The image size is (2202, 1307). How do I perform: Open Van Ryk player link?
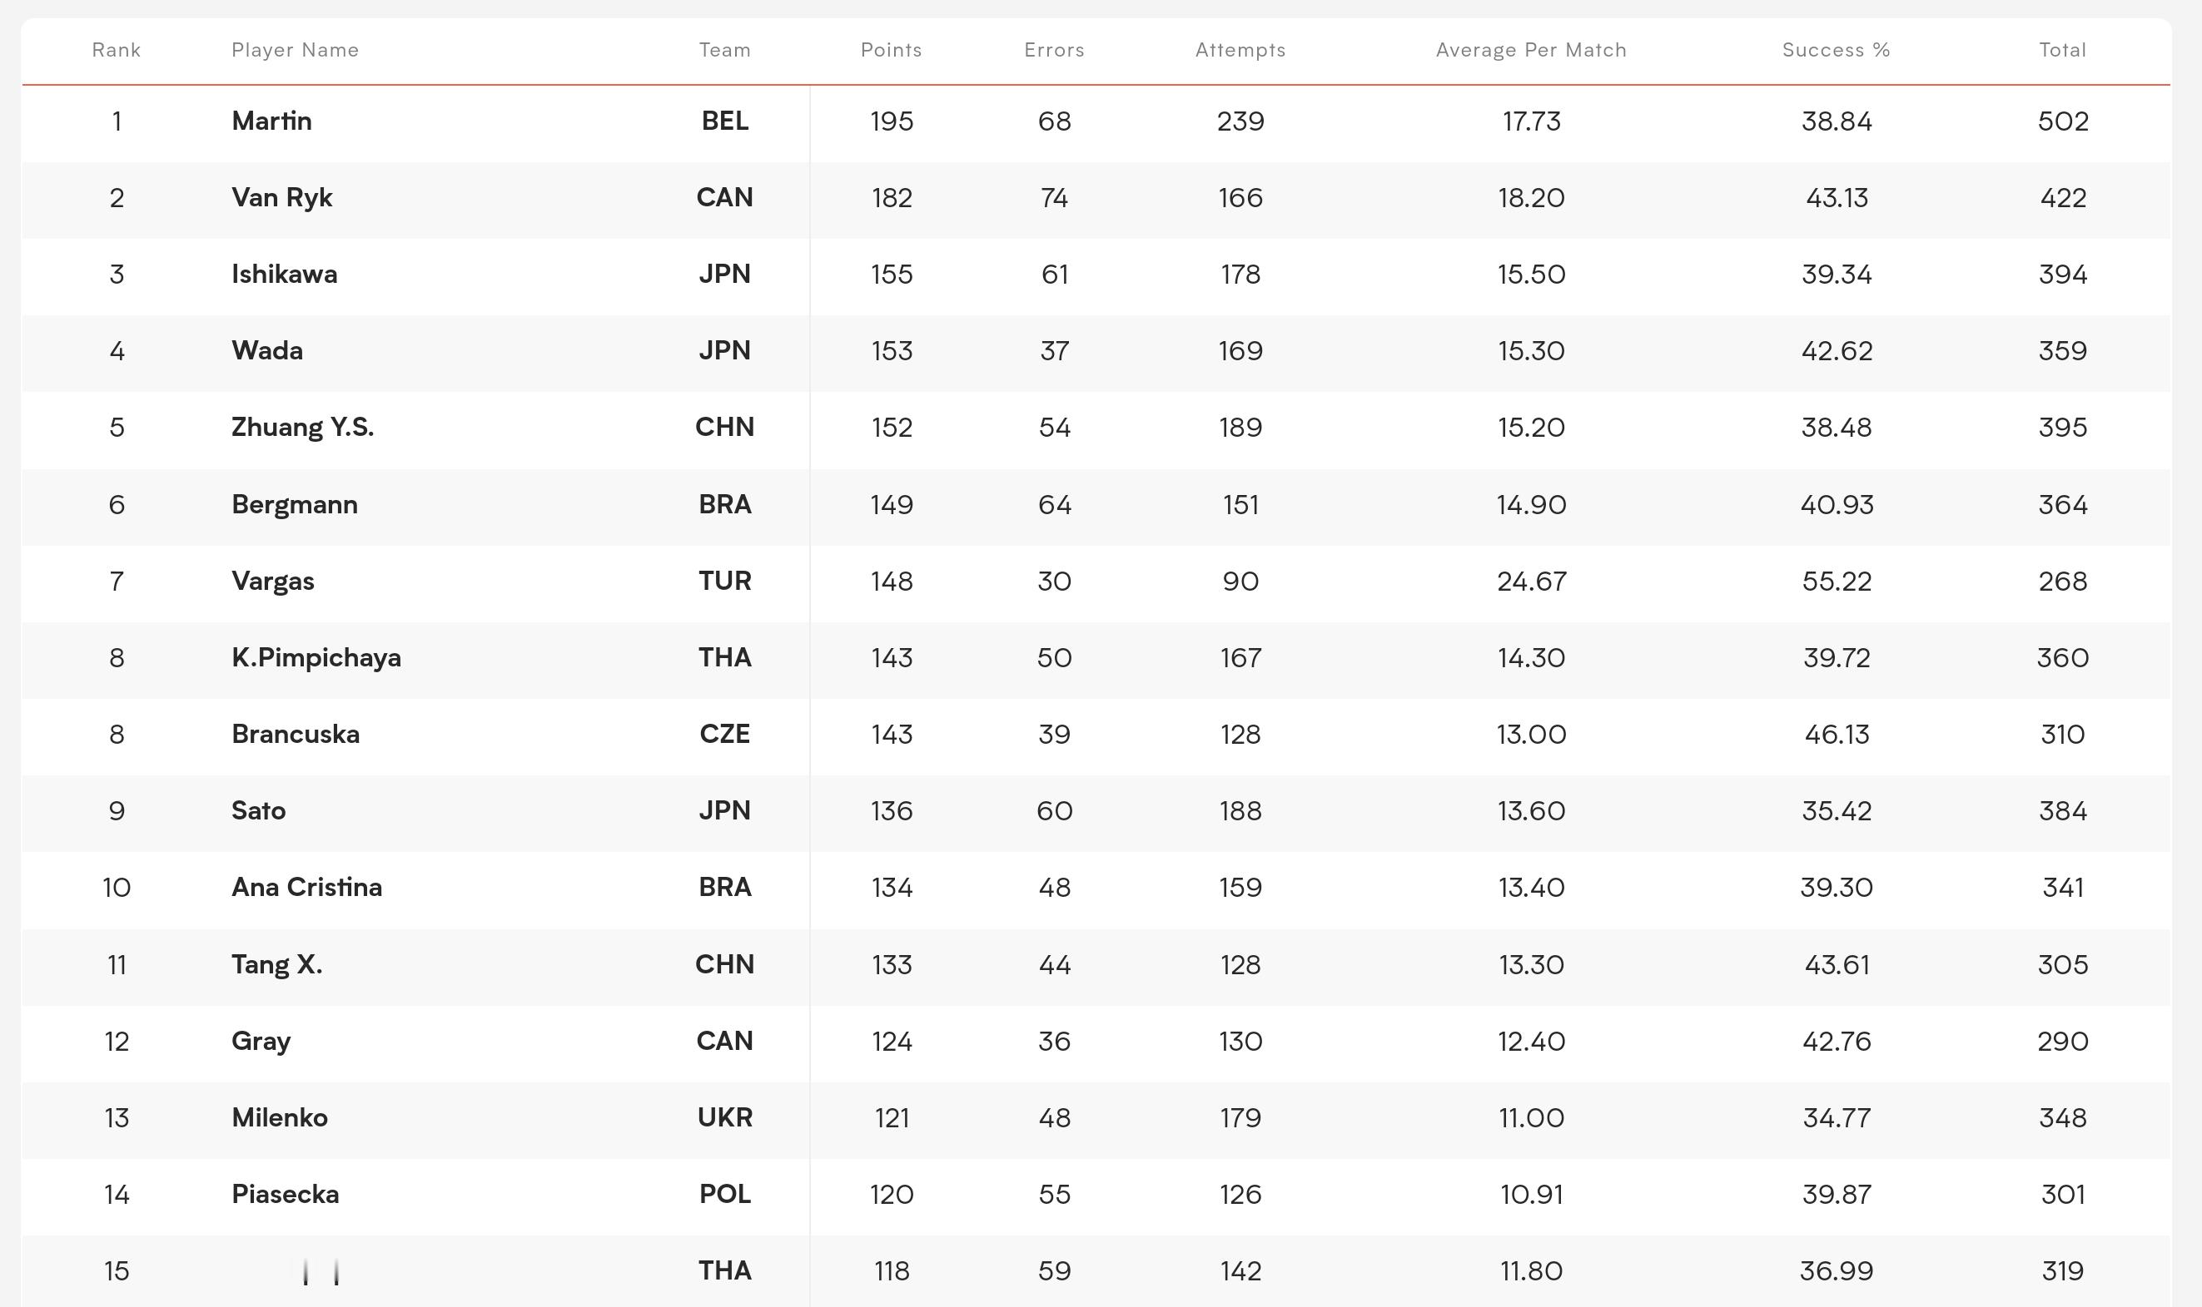pyautogui.click(x=281, y=197)
